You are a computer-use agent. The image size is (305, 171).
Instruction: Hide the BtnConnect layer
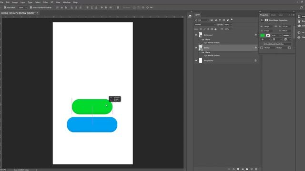(196, 35)
